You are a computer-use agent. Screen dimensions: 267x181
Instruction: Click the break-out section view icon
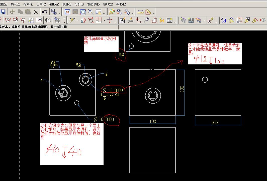tap(39, 20)
